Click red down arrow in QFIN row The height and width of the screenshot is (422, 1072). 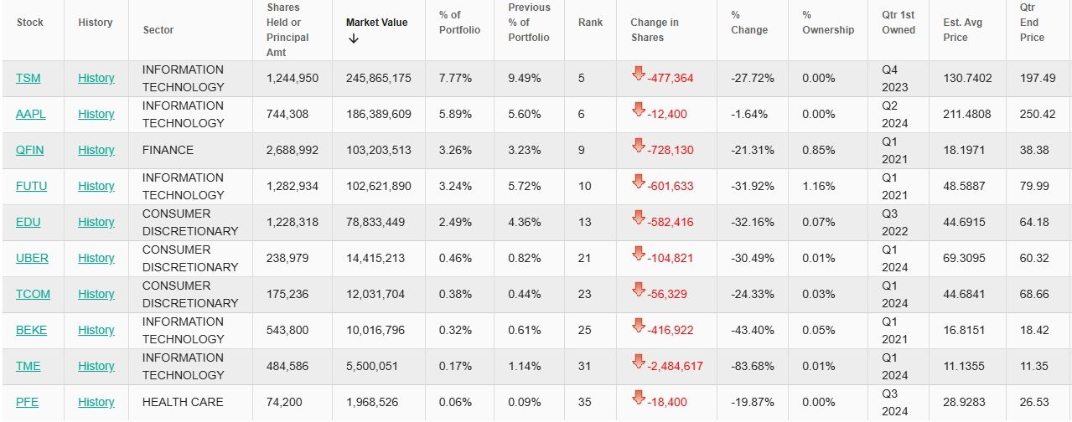pos(638,145)
